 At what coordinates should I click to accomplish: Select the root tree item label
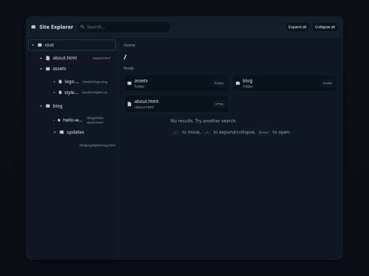click(x=49, y=45)
